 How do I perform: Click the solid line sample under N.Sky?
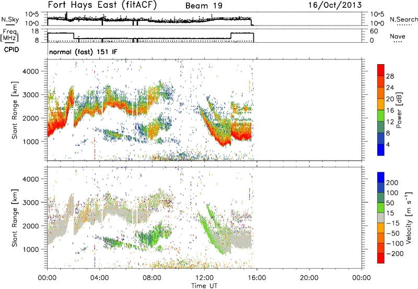10,25
